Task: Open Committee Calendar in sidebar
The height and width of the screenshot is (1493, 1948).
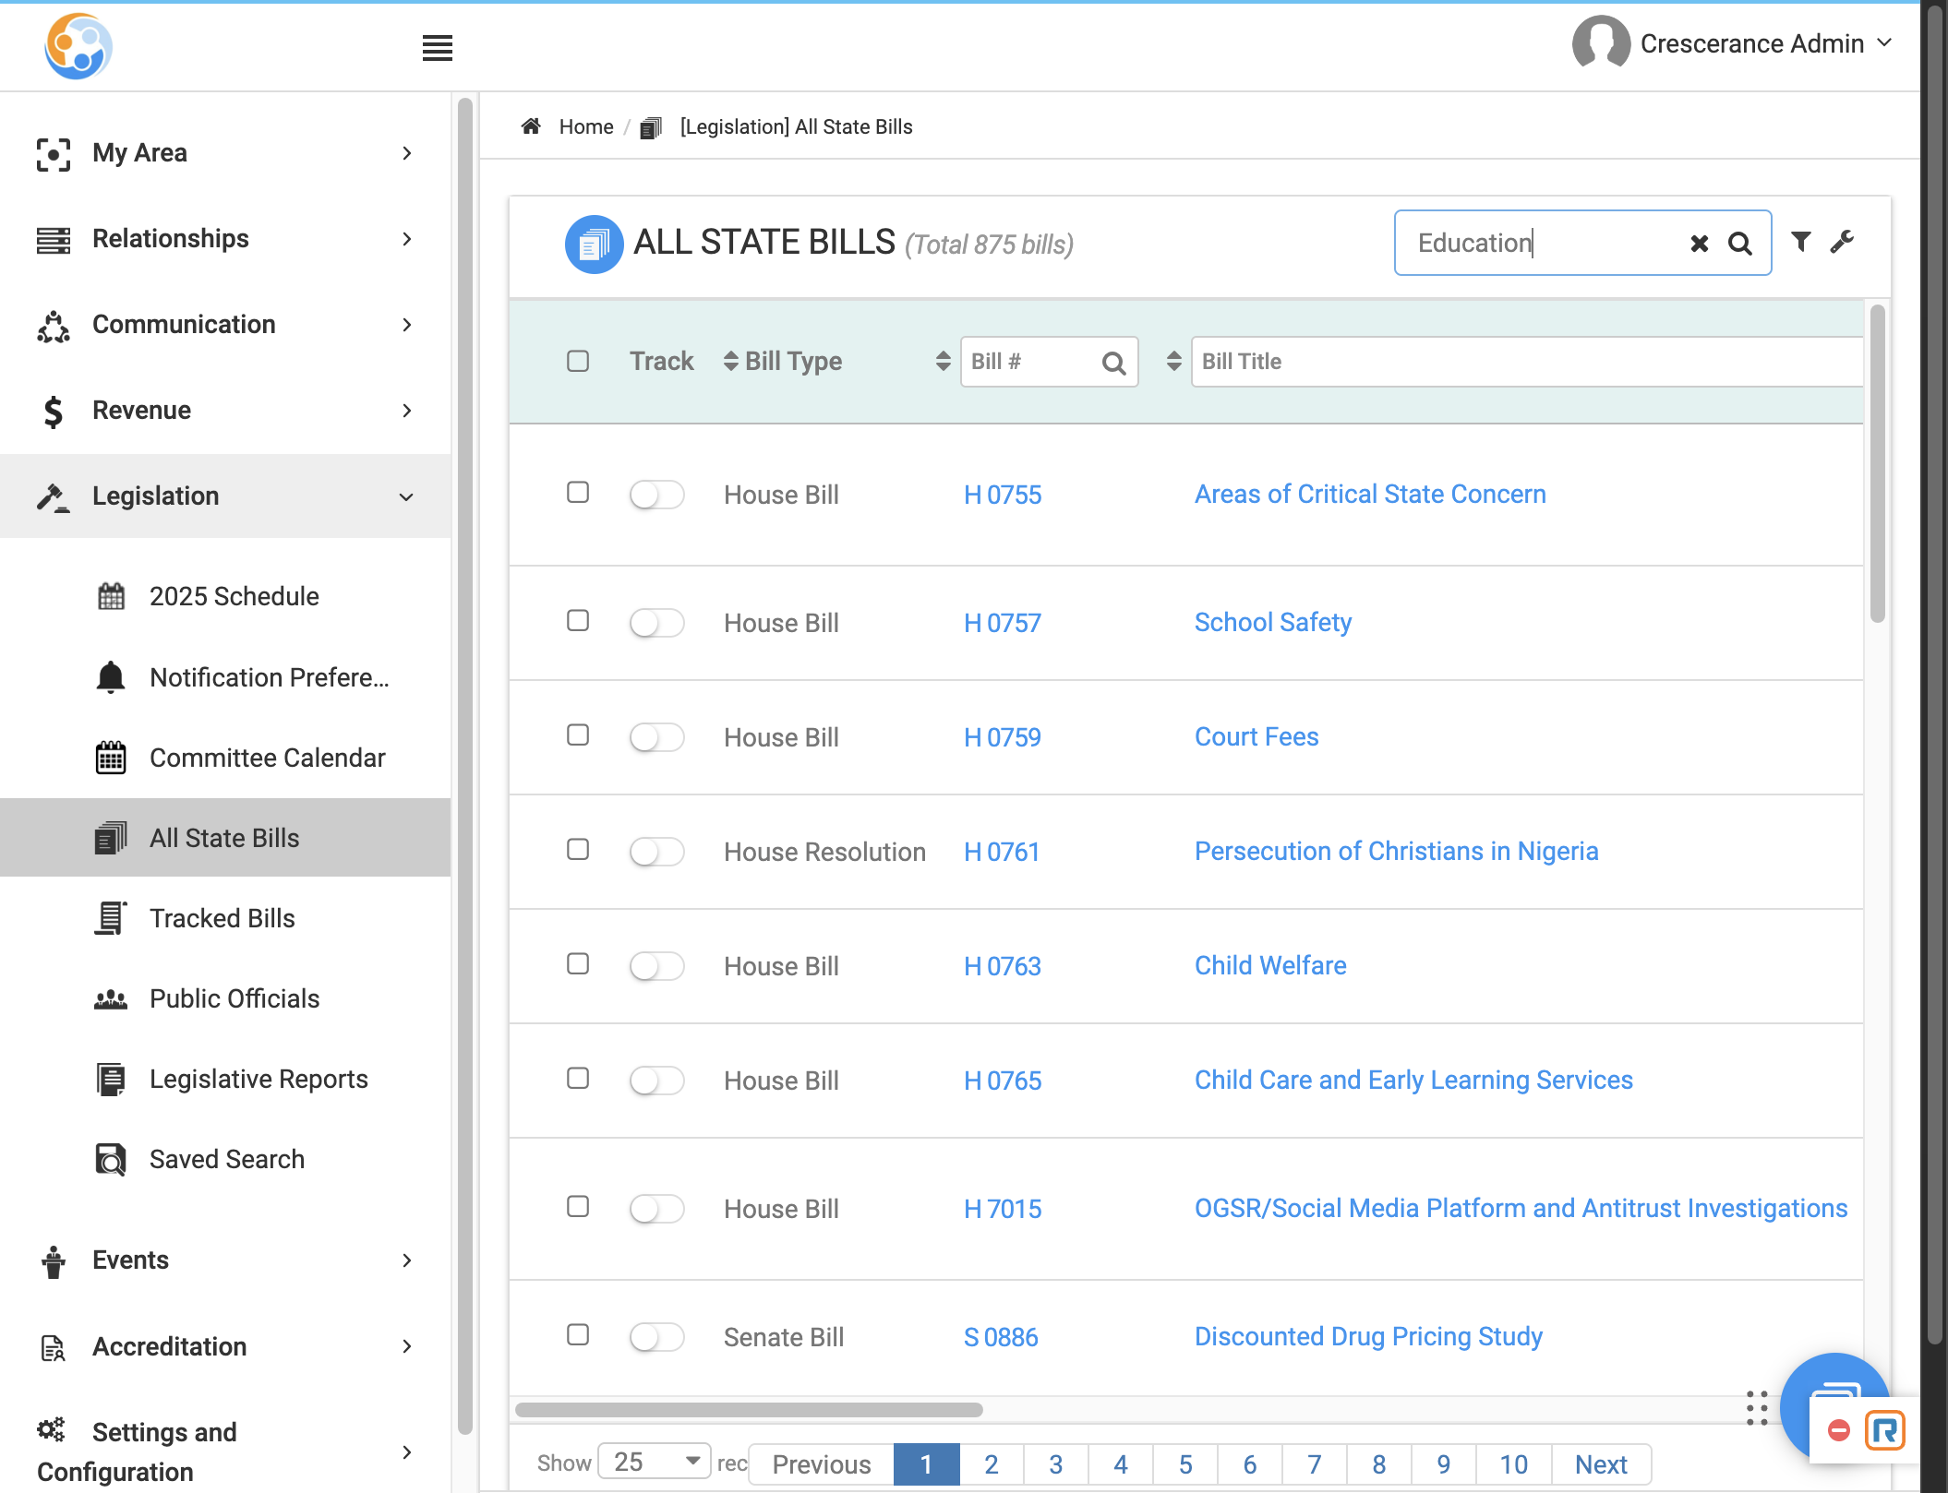Action: coord(268,758)
